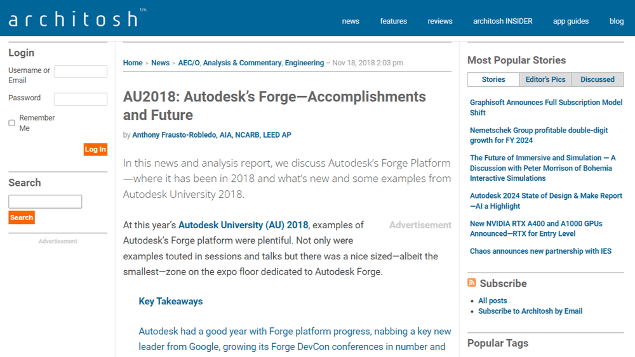Go to the Home breadcrumb
The width and height of the screenshot is (635, 357).
click(x=133, y=63)
